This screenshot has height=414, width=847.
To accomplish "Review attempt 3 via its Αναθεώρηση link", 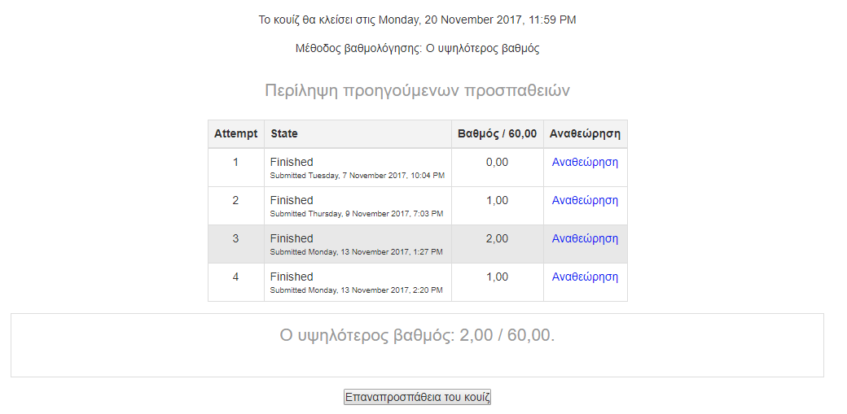I will [585, 238].
